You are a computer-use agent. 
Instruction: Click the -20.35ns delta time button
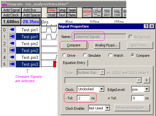click(x=30, y=22)
